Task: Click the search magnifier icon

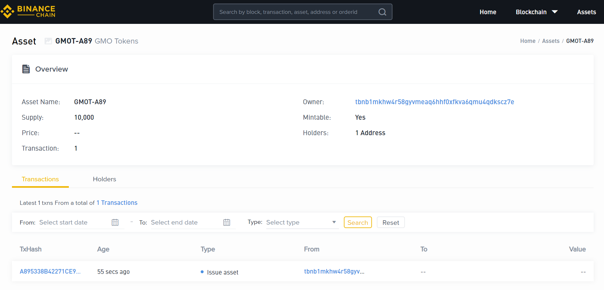Action: [x=382, y=12]
